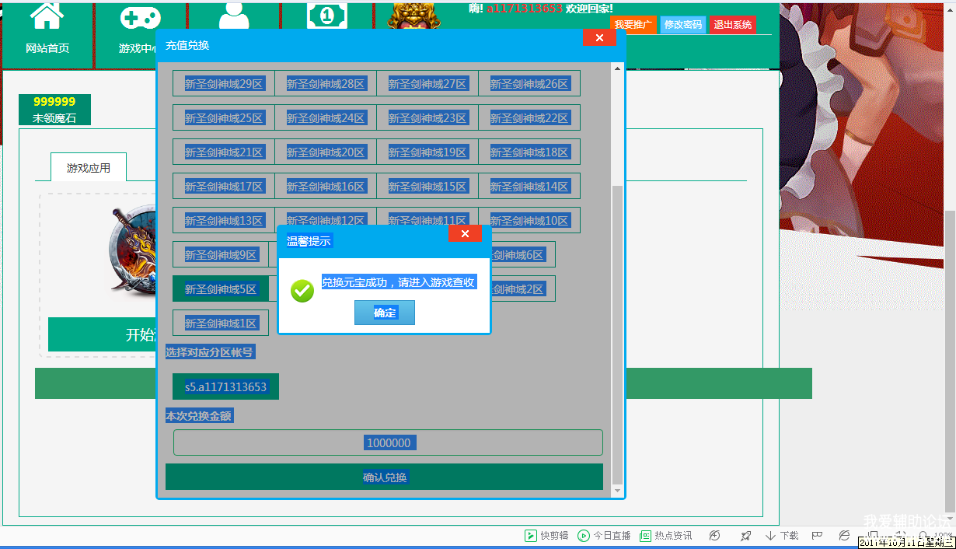Click the exchange amount field showing 1000000
Screen dimensions: 956x549
click(x=388, y=442)
